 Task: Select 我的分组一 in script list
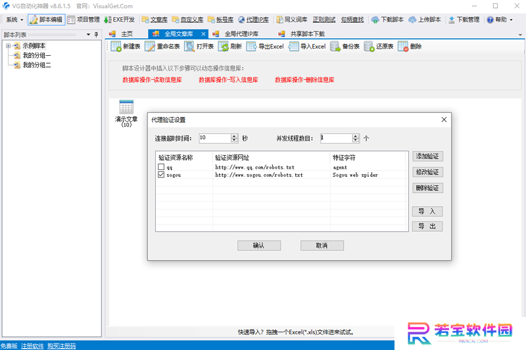37,55
